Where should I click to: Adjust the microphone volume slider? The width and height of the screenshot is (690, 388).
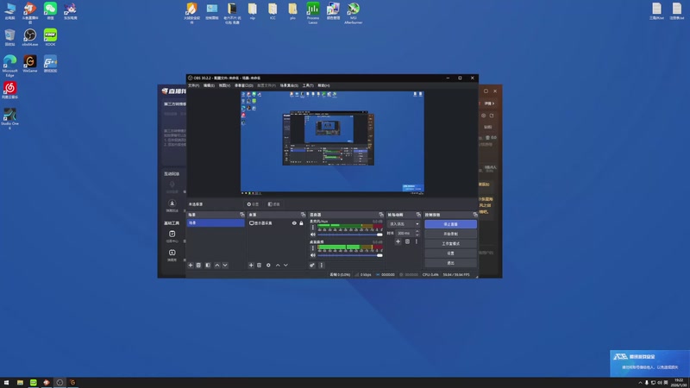pyautogui.click(x=350, y=235)
